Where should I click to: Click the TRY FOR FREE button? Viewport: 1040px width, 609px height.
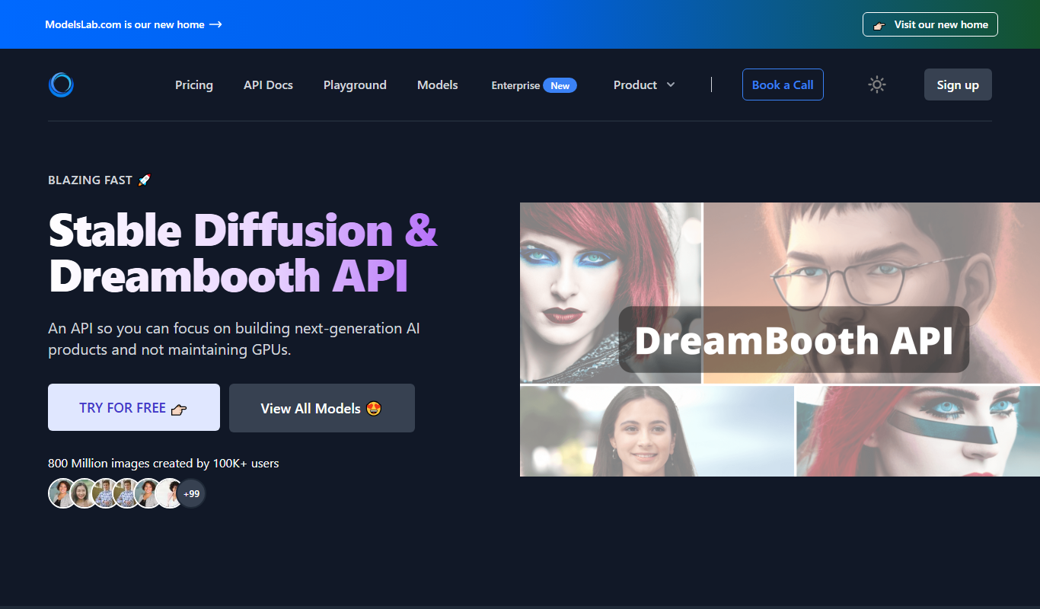point(134,407)
